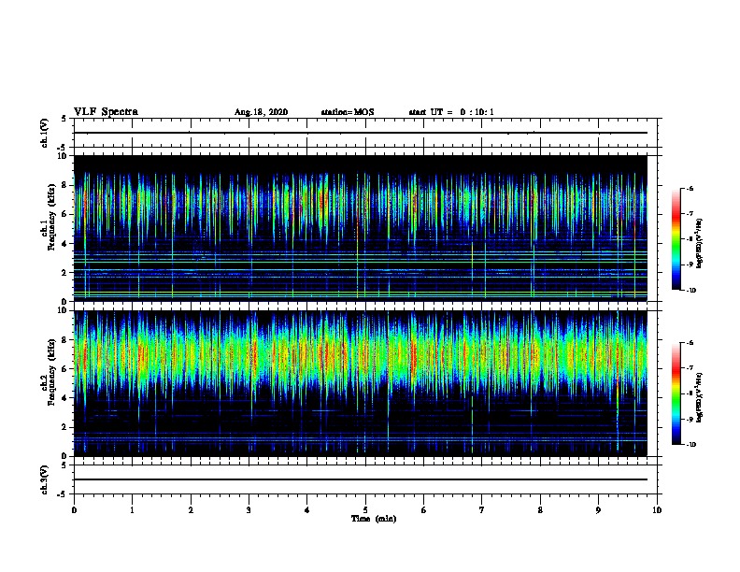Click the "4" kHz tick on ch.1 frequency axis

[65, 244]
